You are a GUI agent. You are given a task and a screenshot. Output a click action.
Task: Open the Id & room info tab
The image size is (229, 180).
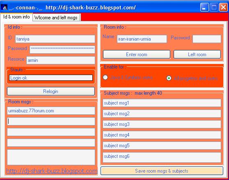pos(16,17)
